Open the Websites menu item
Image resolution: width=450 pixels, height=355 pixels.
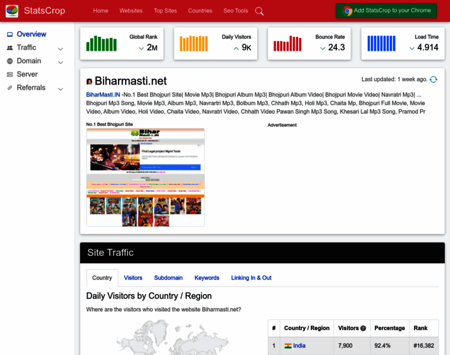(x=131, y=11)
